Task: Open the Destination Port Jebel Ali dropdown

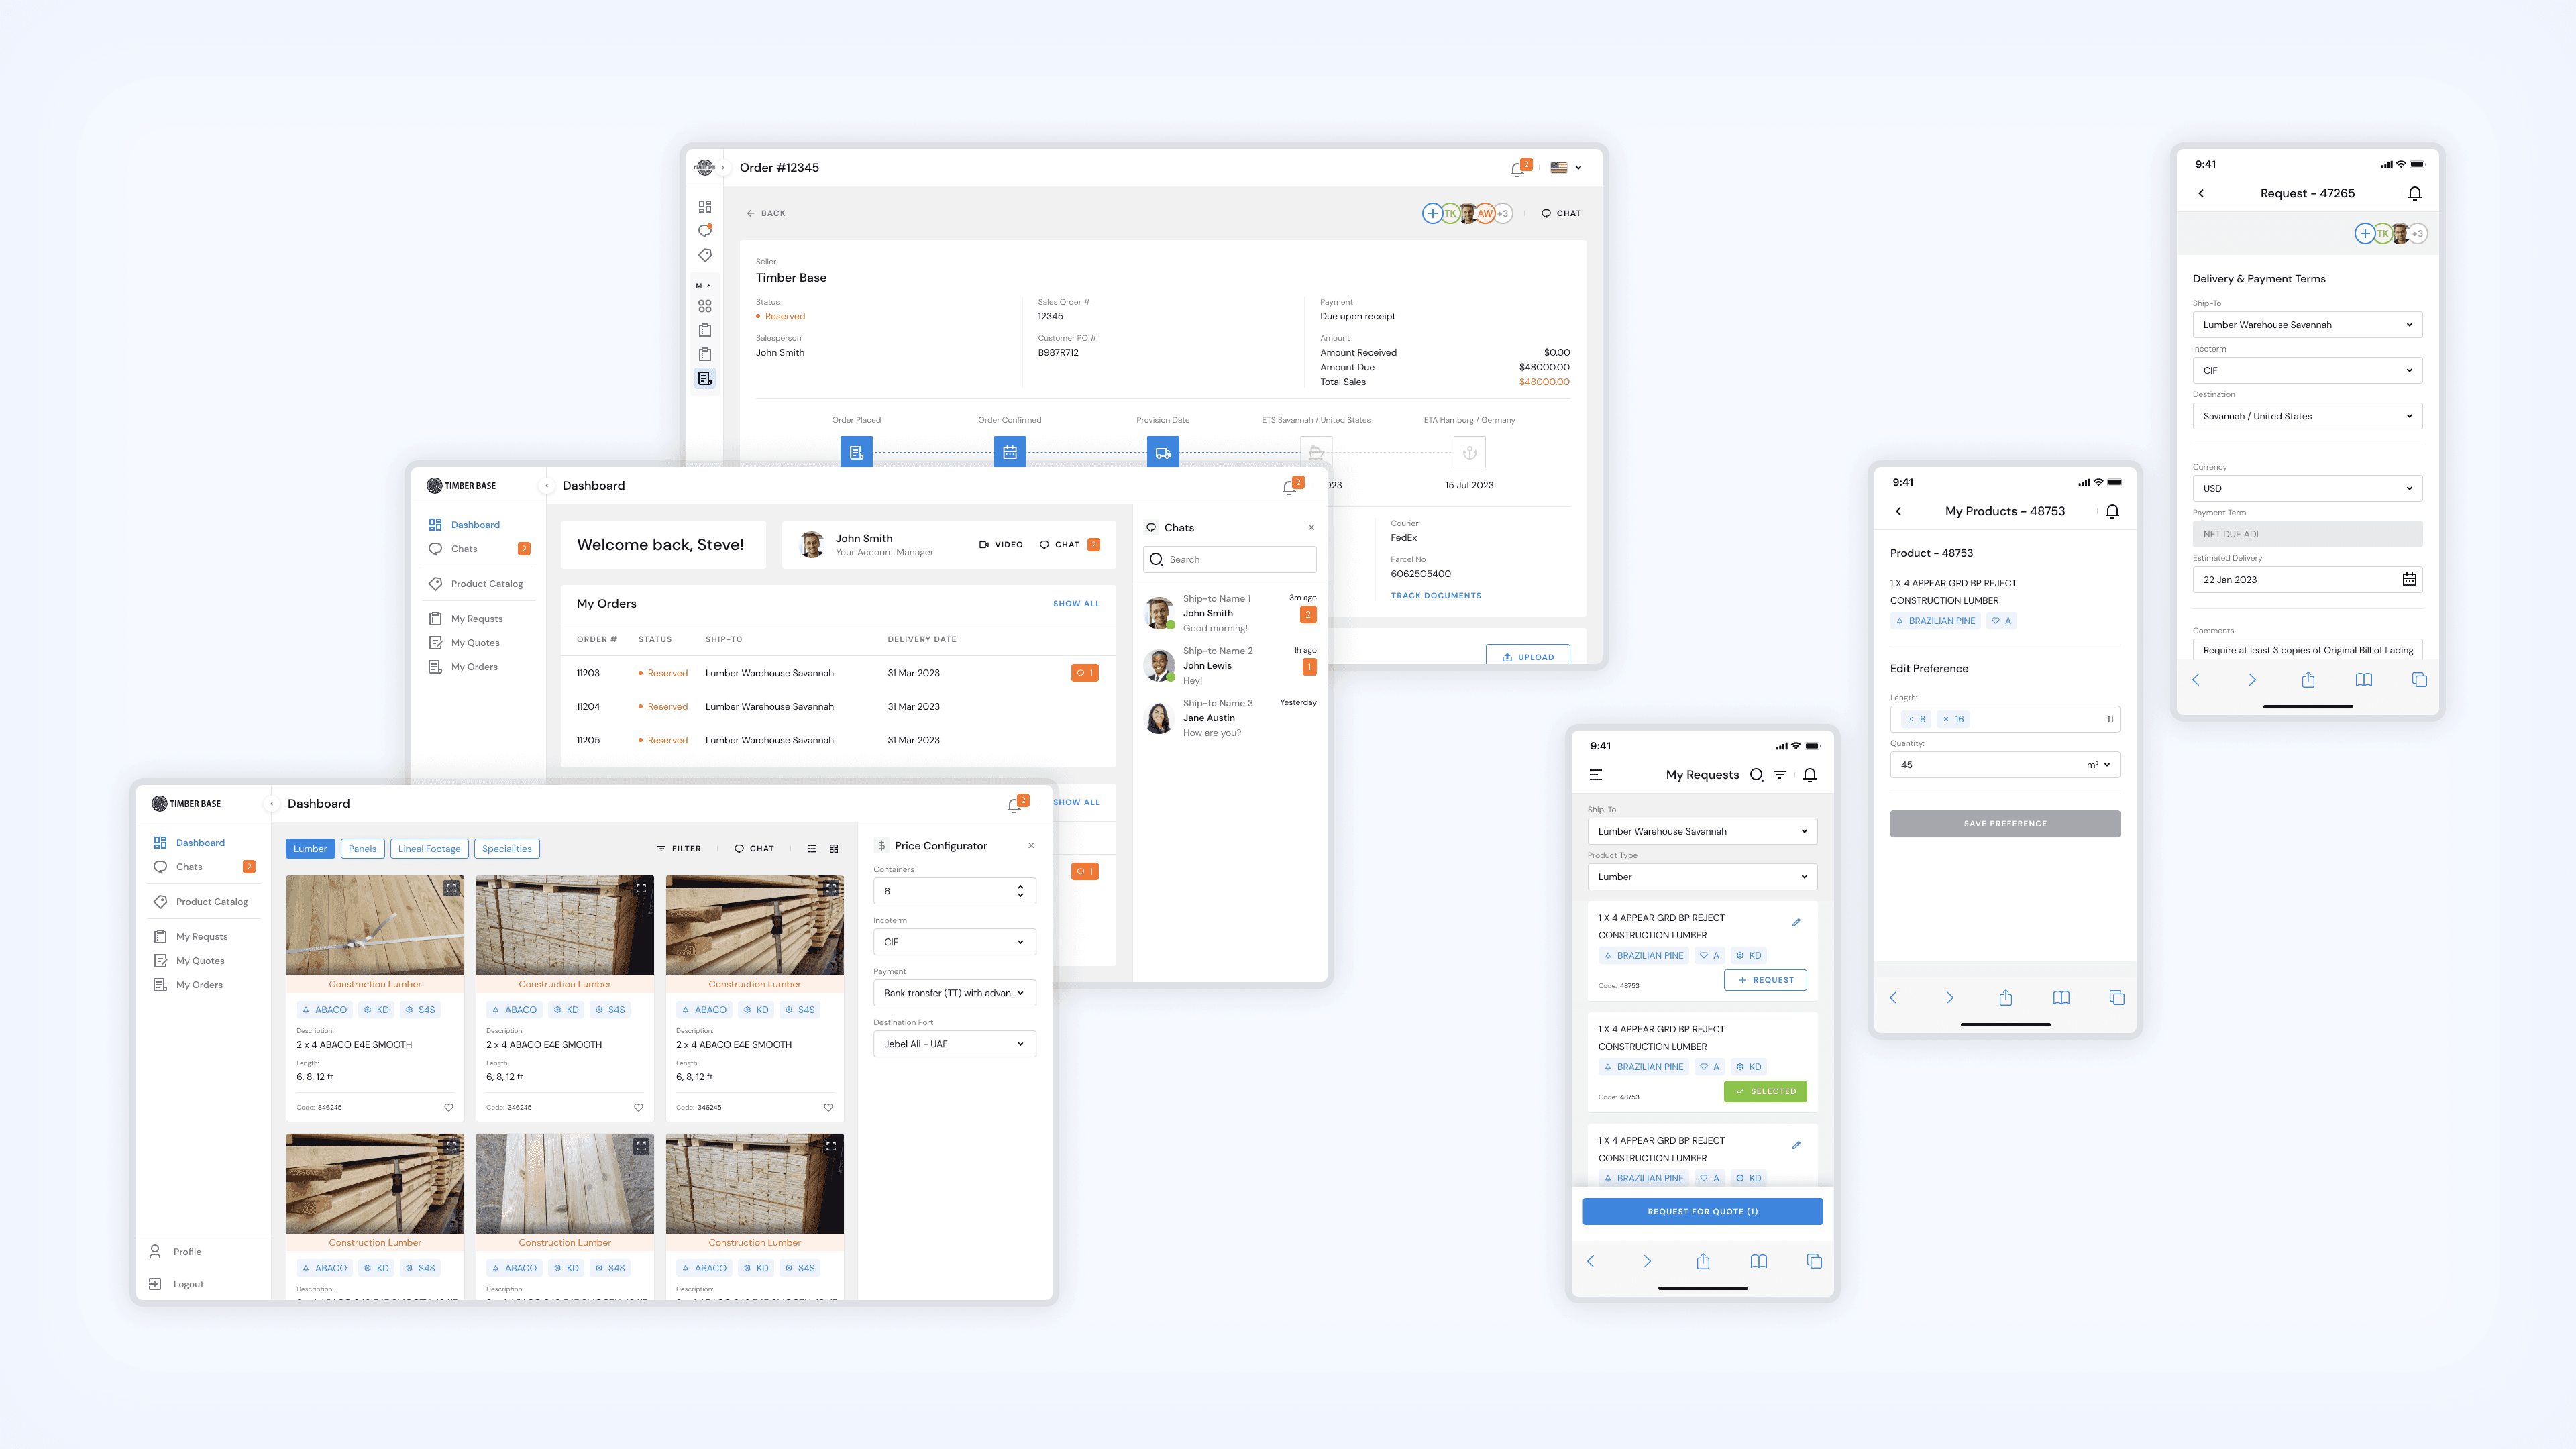Action: pos(954,1043)
